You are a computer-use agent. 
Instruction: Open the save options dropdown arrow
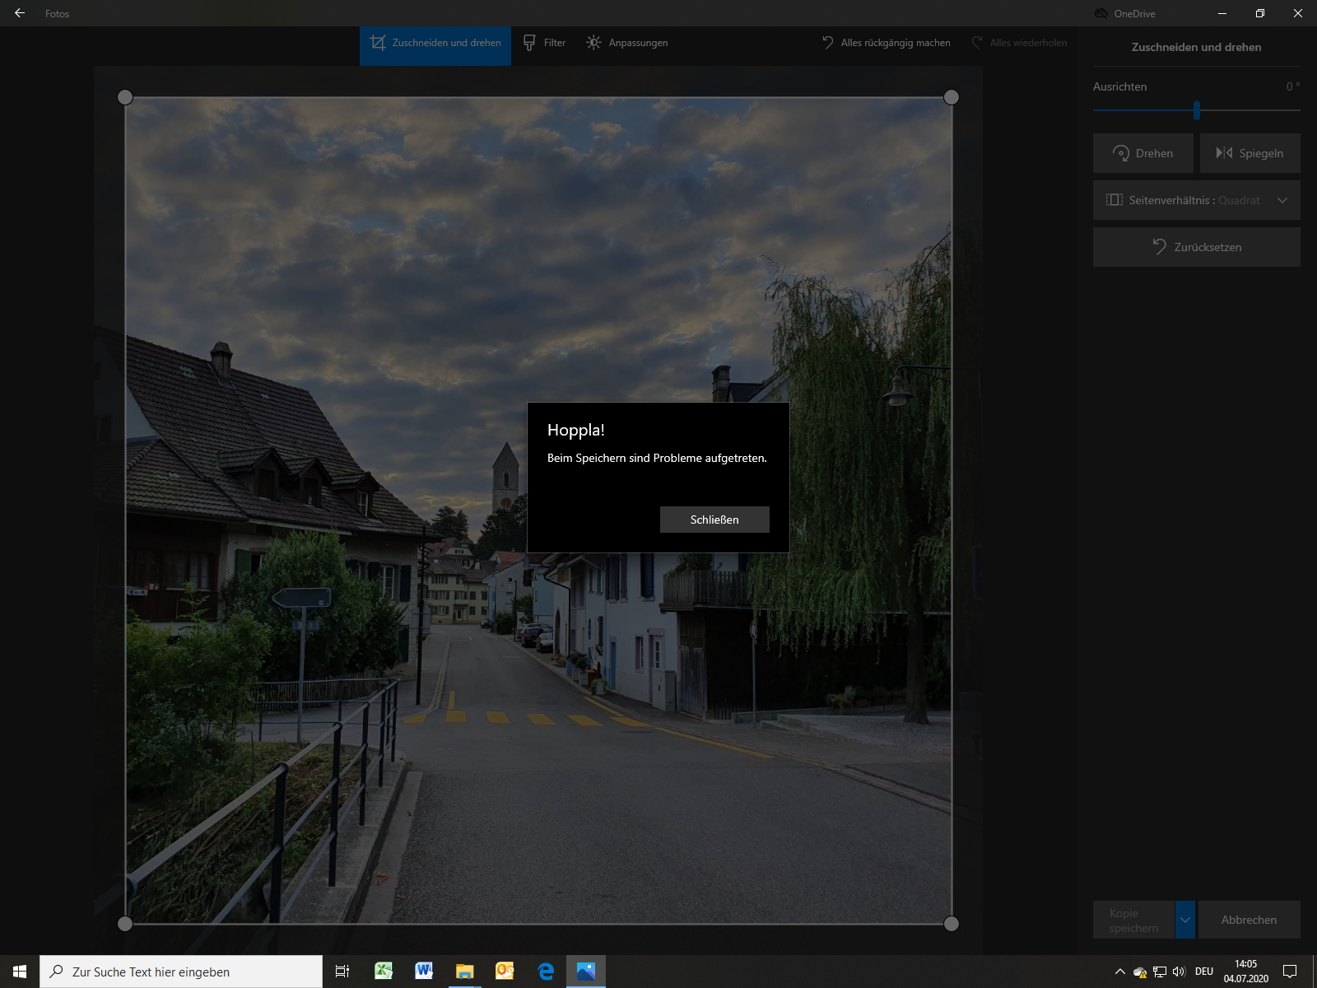[1185, 920]
